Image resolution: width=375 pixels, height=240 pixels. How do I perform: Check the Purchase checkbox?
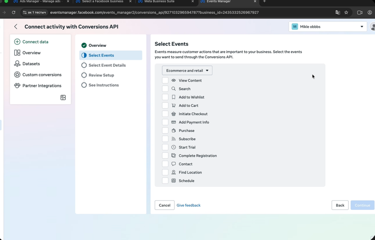(x=165, y=130)
